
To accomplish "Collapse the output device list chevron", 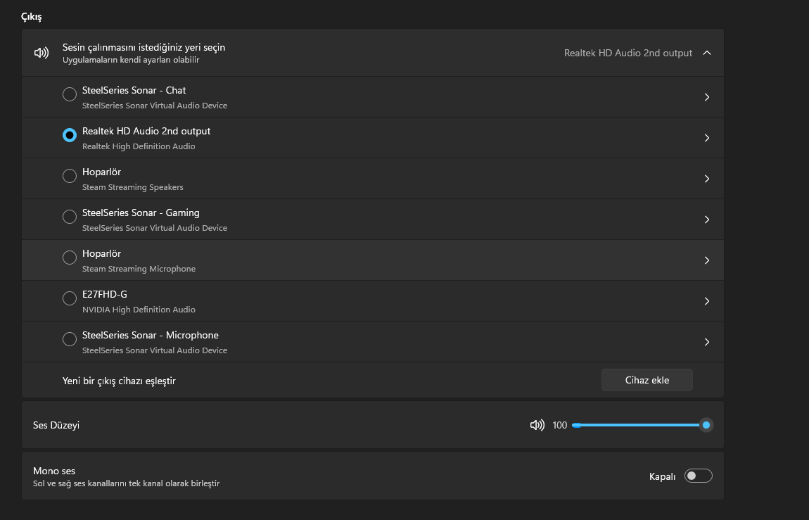I will 707,53.
